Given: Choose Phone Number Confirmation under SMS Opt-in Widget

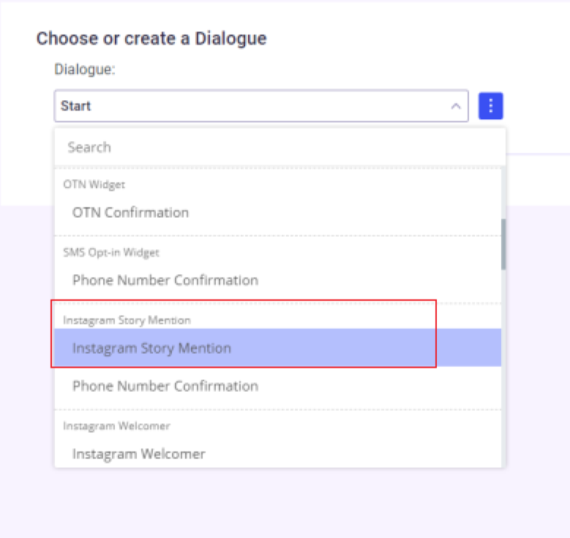Looking at the screenshot, I should (165, 280).
